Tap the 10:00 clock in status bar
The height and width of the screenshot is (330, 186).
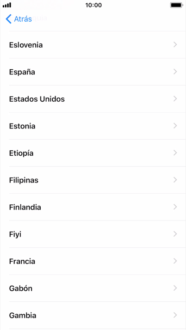click(93, 5)
